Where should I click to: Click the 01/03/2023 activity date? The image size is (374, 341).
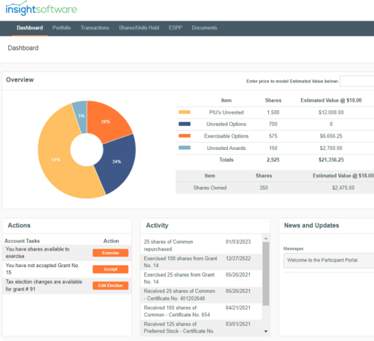click(x=238, y=242)
